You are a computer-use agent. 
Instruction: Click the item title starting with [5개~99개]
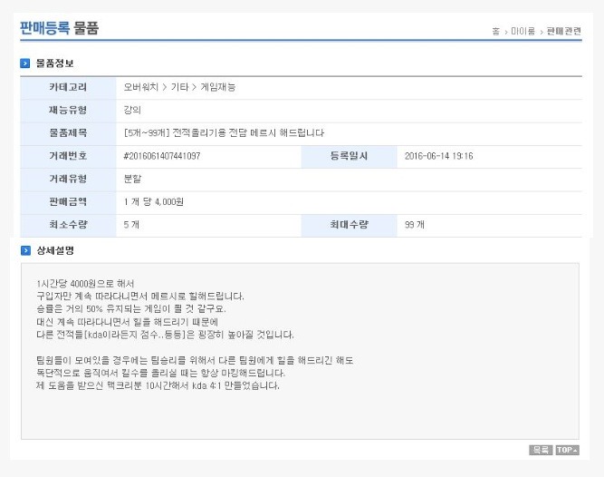(224, 133)
